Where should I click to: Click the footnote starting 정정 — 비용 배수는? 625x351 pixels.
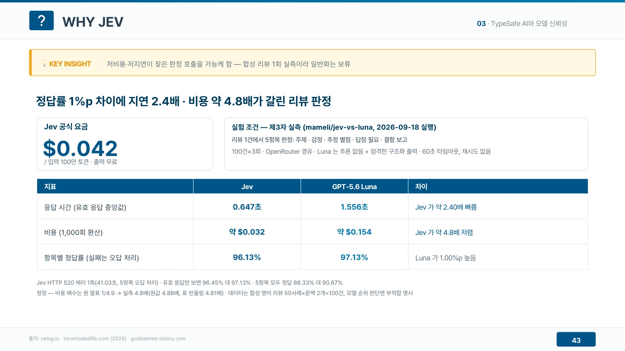coord(225,293)
